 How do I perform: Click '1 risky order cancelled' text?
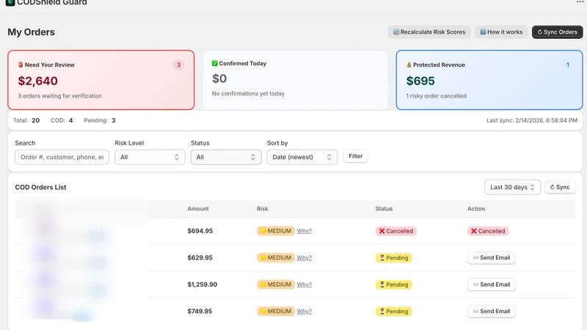click(436, 96)
